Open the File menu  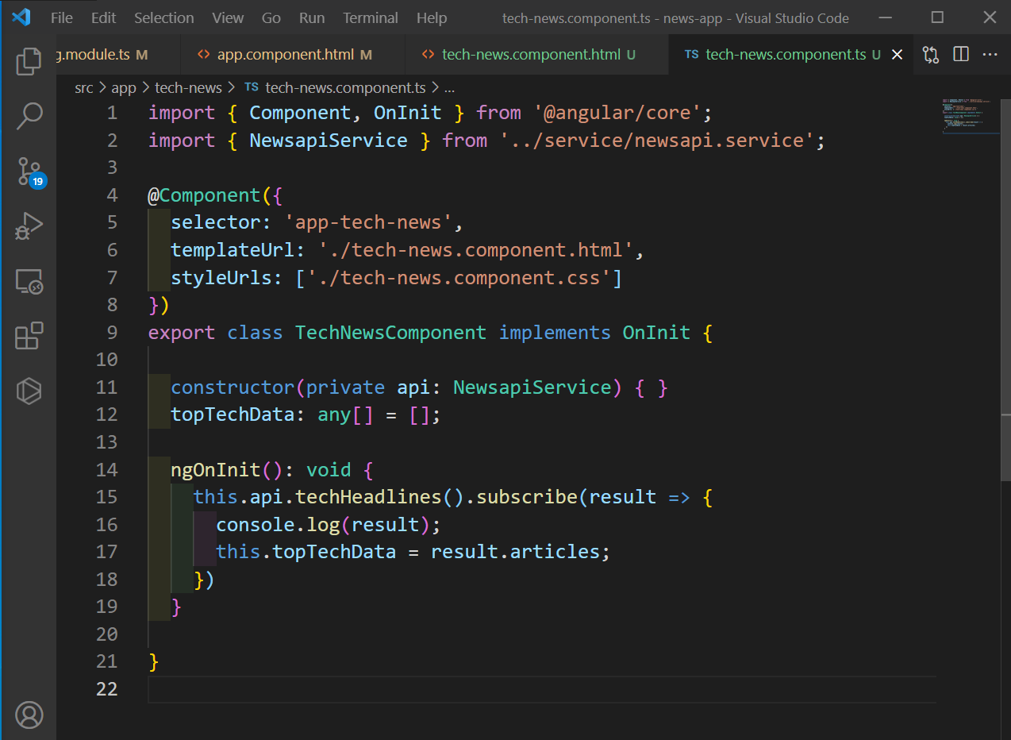62,17
